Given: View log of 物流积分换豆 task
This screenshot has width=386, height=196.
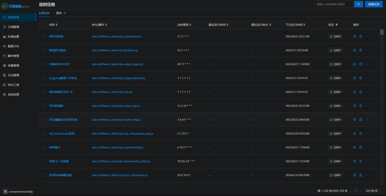Looking at the screenshot, I should (360, 51).
